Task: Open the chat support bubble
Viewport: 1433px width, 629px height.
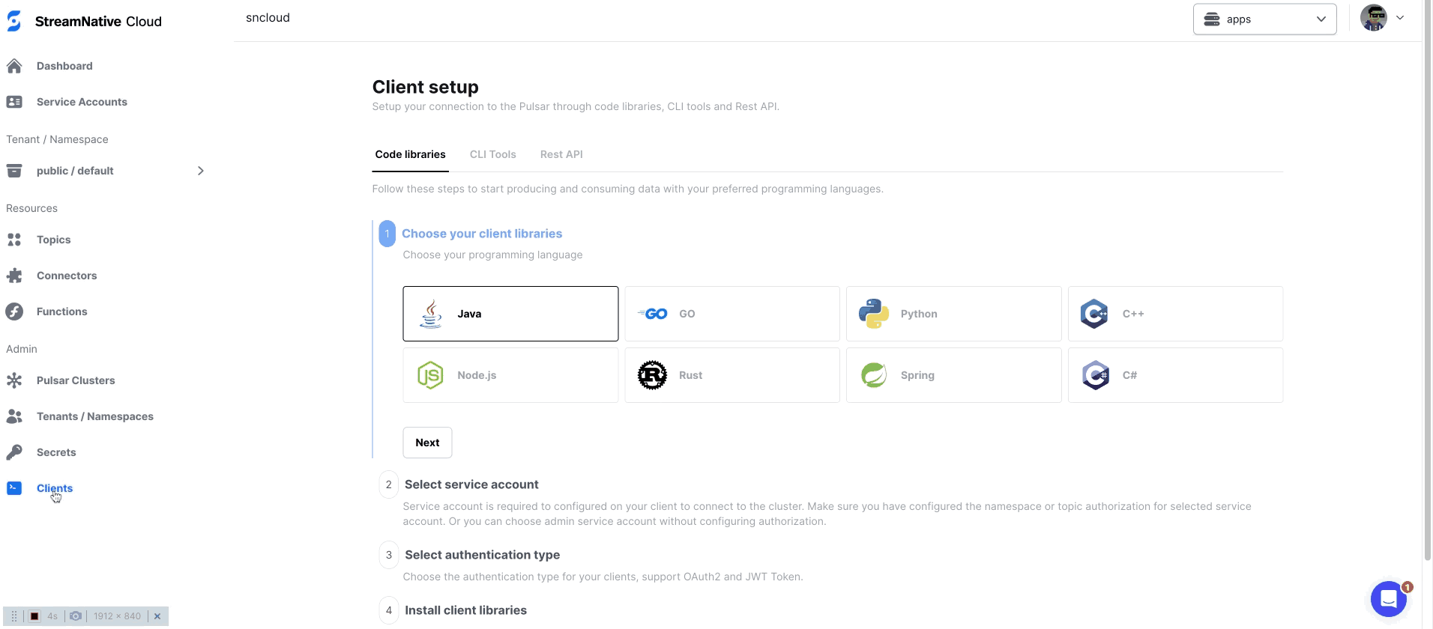Action: pos(1389,599)
